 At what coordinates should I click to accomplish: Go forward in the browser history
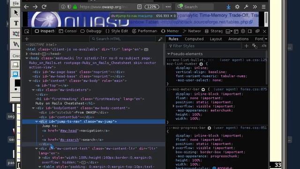point(35,7)
